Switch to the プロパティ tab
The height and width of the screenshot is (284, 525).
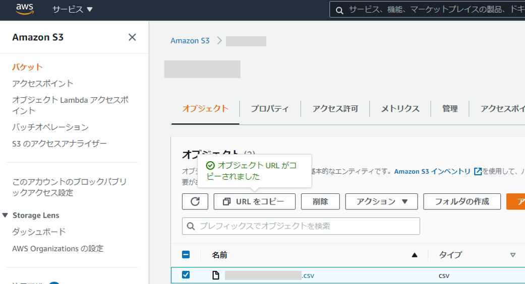[270, 109]
